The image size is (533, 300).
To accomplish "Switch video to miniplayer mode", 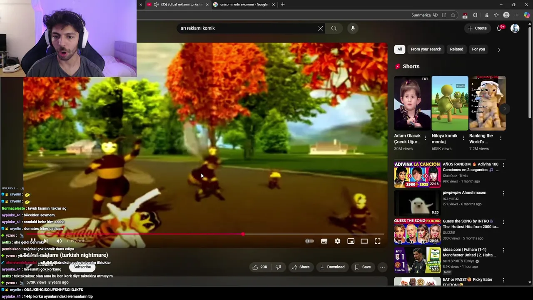I will click(351, 241).
